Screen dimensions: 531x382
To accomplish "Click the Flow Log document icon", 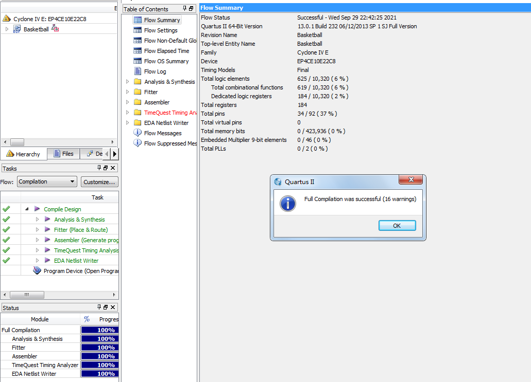I will click(138, 71).
